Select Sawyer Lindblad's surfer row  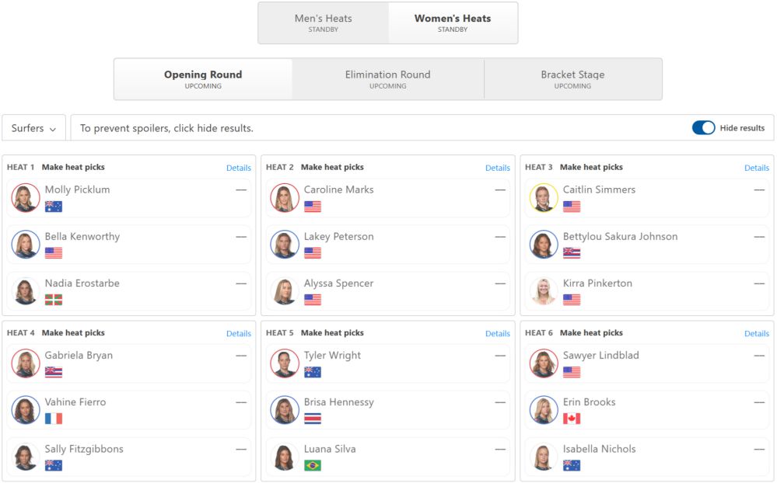pos(646,363)
